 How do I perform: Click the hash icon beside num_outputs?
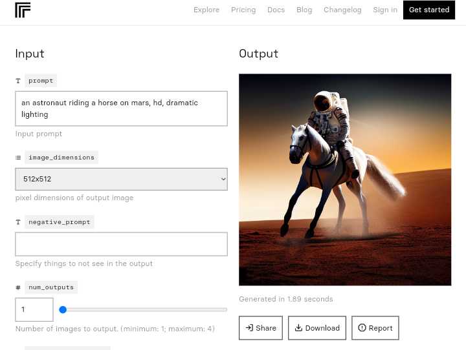pyautogui.click(x=18, y=287)
